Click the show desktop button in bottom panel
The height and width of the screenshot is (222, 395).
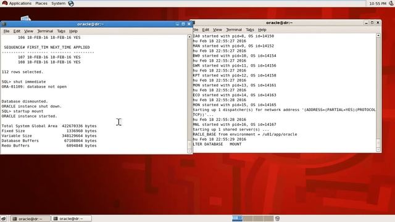[4, 218]
